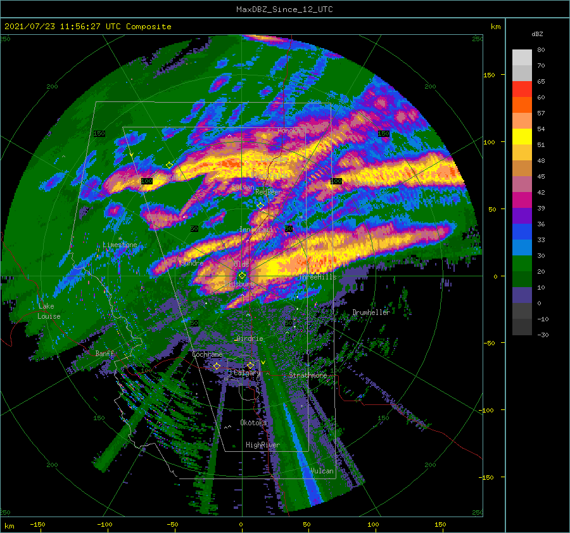This screenshot has width=570, height=533.
Task: Click the Didsbury city label
Action: [239, 284]
